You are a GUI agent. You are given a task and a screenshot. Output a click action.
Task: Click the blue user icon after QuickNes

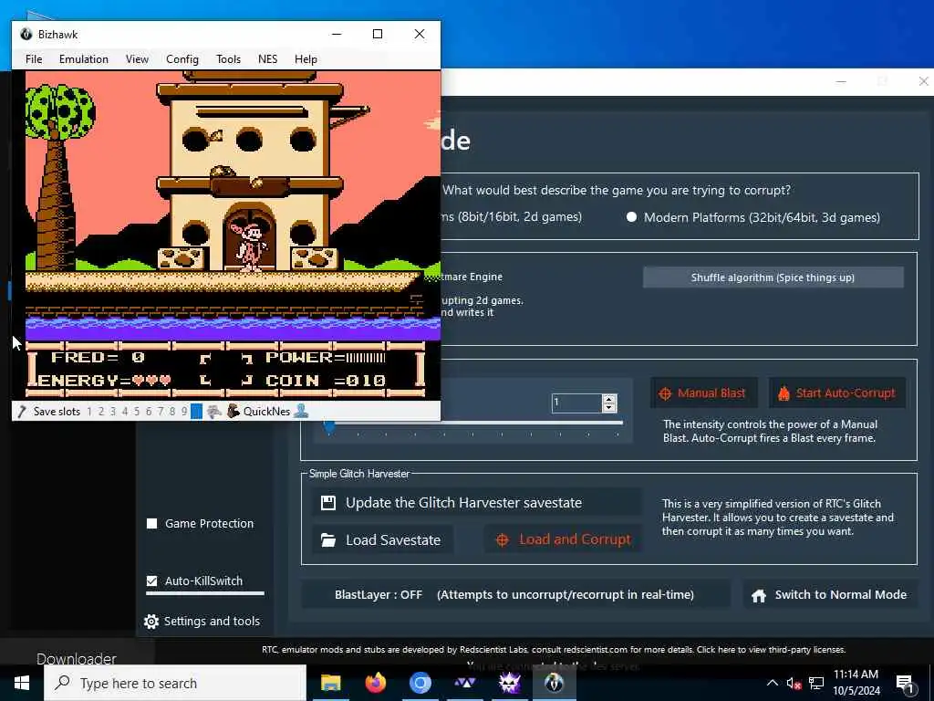click(x=301, y=411)
